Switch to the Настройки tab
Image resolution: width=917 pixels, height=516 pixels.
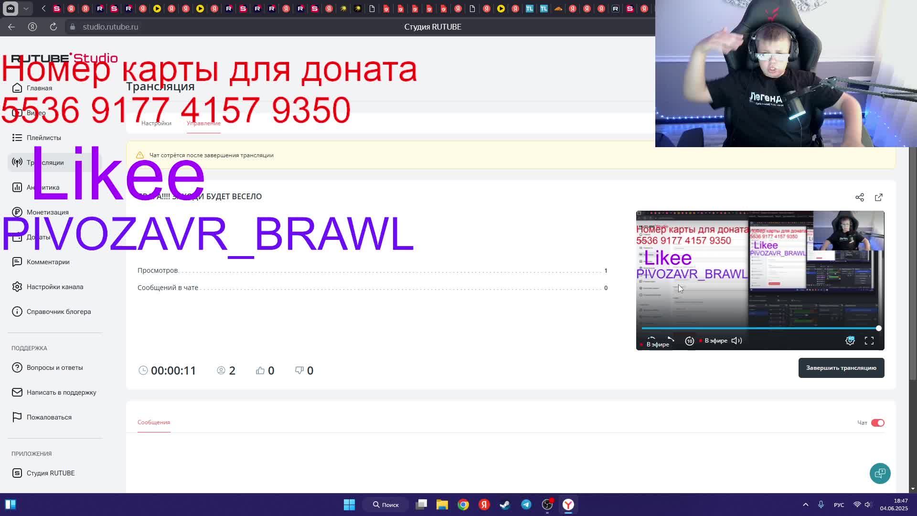click(156, 123)
